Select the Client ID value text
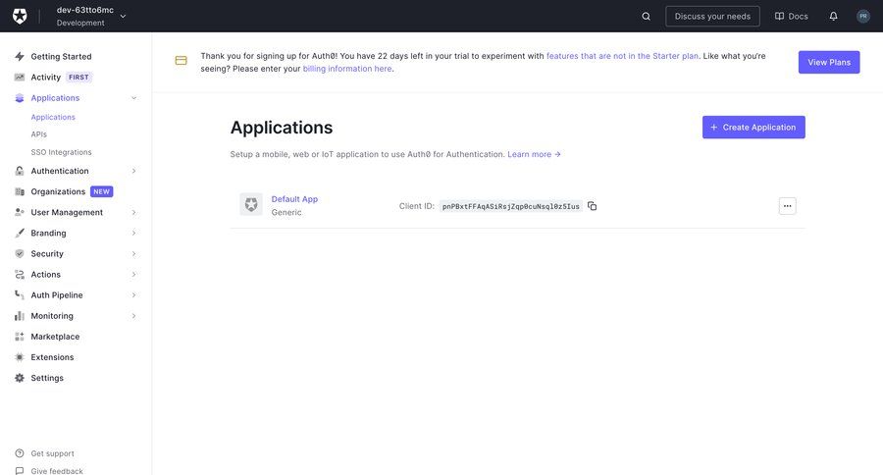The height and width of the screenshot is (475, 883). pyautogui.click(x=511, y=206)
